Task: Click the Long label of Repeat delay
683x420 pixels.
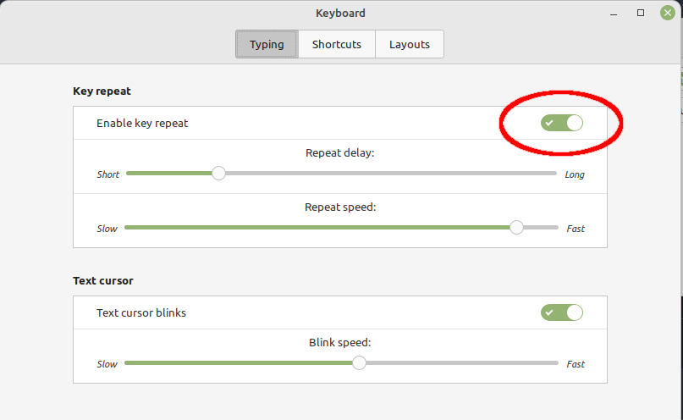Action: (575, 174)
